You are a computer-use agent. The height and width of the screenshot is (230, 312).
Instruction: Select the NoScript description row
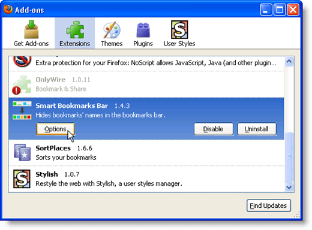(146, 63)
